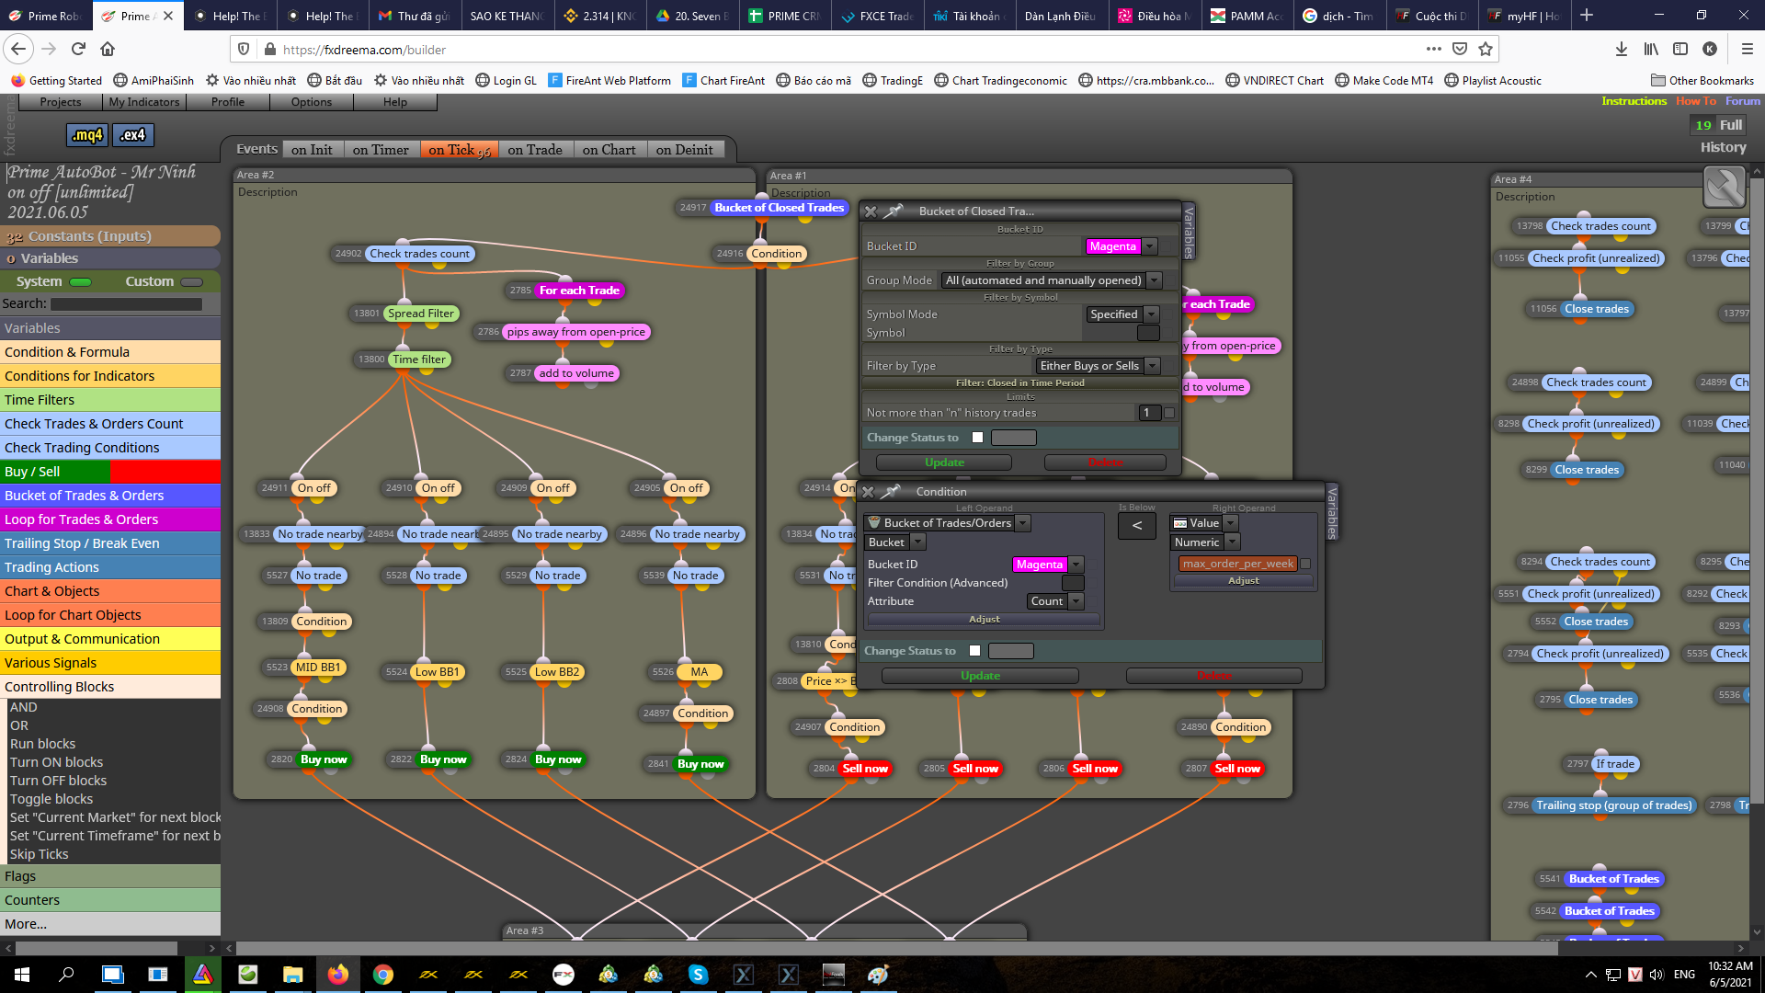Switch to on Trade event tab
Image resolution: width=1765 pixels, height=993 pixels.
click(535, 150)
